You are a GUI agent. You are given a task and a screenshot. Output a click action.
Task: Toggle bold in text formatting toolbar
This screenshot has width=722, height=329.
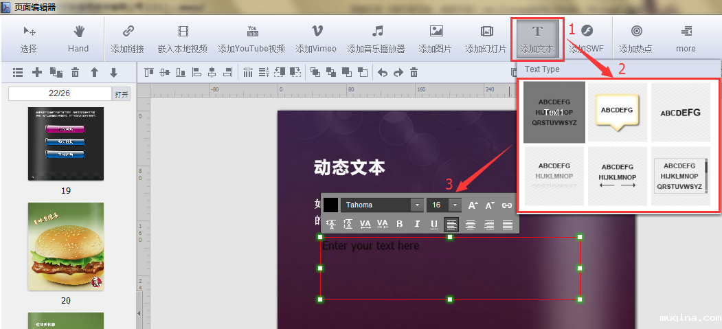pos(399,224)
